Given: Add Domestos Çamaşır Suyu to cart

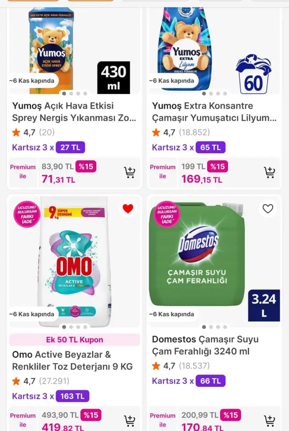Looking at the screenshot, I should [x=269, y=421].
